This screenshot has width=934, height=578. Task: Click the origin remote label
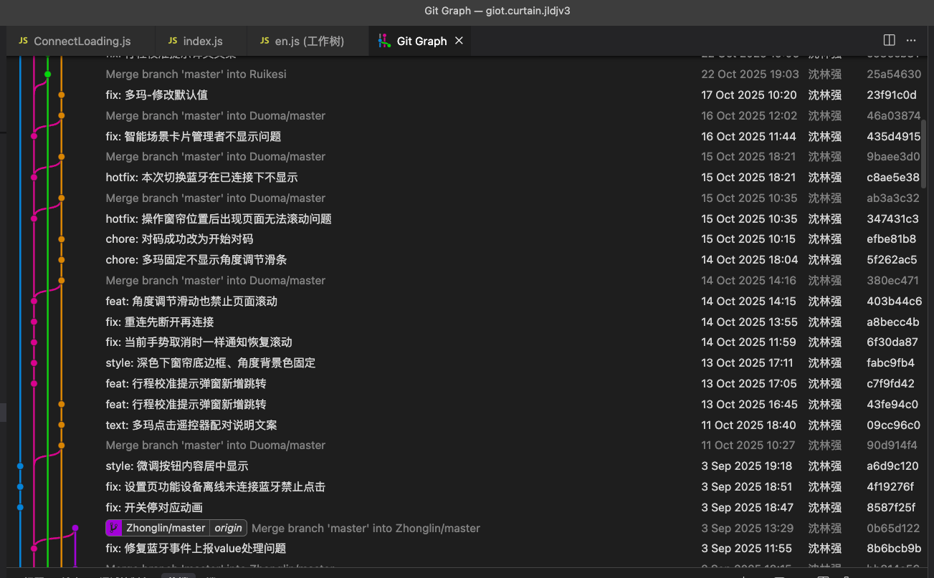pos(228,528)
